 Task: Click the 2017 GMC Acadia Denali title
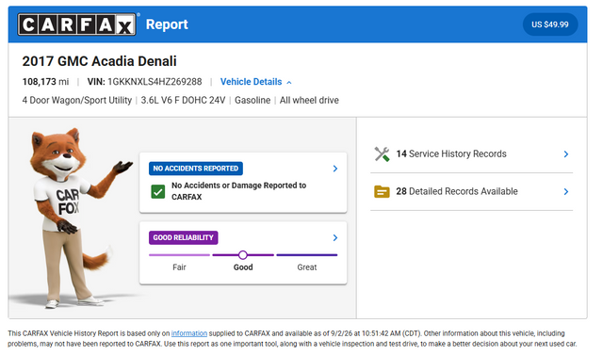click(x=99, y=61)
